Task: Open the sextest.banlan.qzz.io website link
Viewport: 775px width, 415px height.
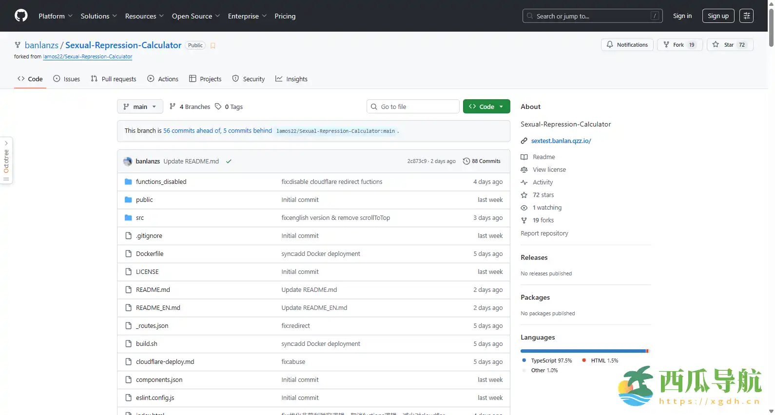Action: [561, 141]
